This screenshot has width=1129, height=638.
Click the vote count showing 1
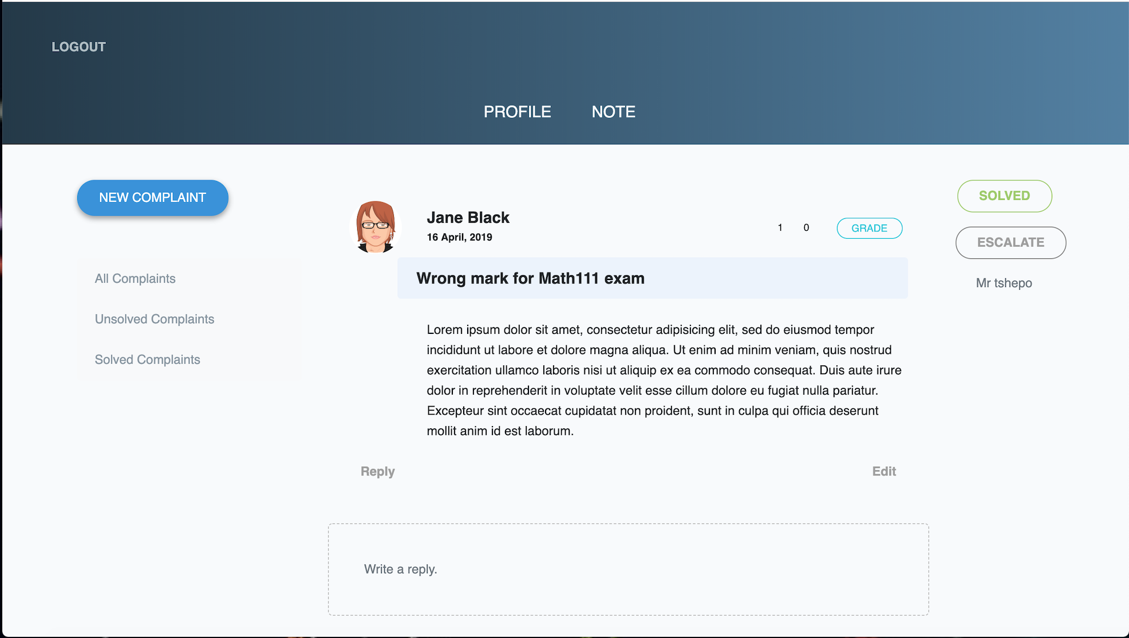pos(780,228)
